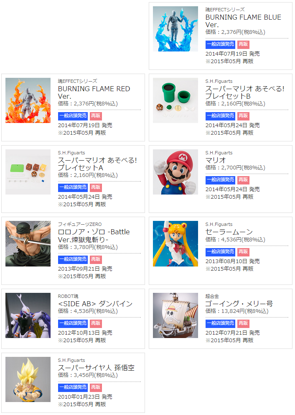
Task: Click the <SIDE AB> ダンバイン title
Action: pos(95,304)
